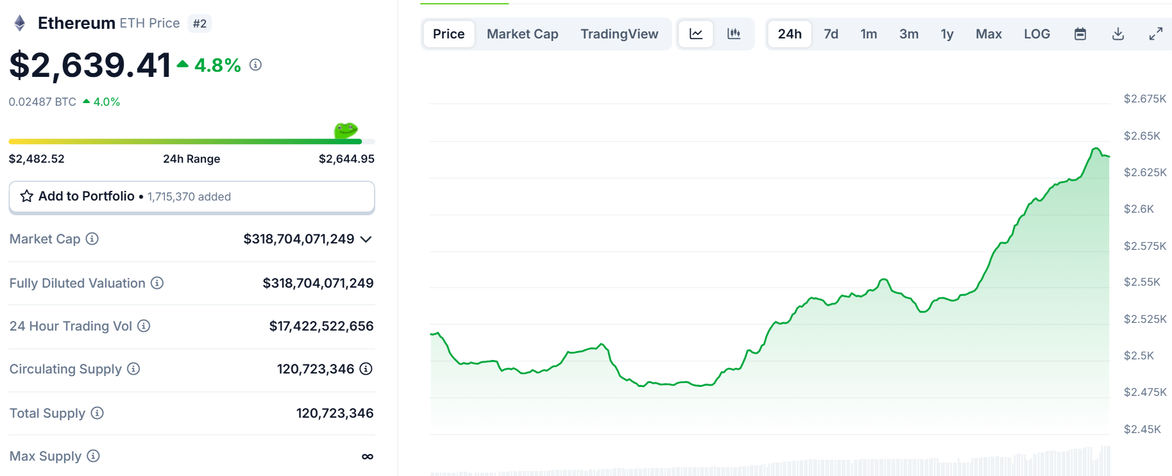Open Max Supply info icon

point(93,455)
